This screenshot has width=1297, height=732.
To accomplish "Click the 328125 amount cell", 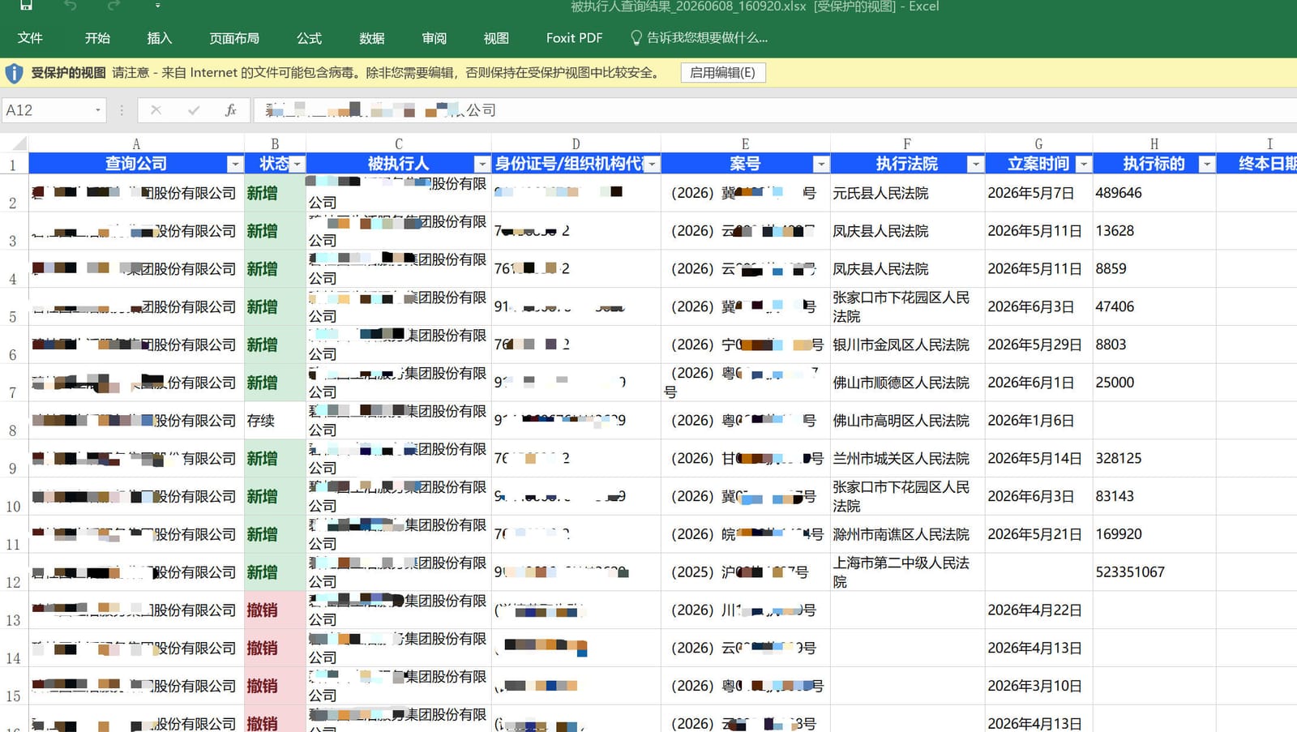I will 1154,459.
